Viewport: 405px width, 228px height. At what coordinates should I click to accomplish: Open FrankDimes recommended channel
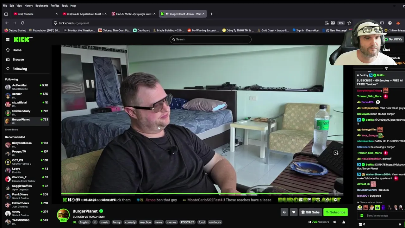(27, 196)
